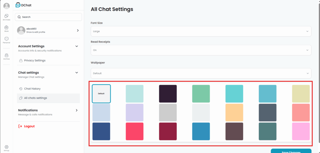This screenshot has width=320, height=153.
Task: Click the Save Changes button
Action: click(291, 151)
